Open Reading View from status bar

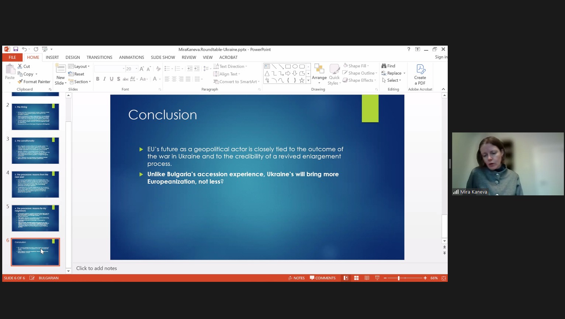[x=367, y=278]
